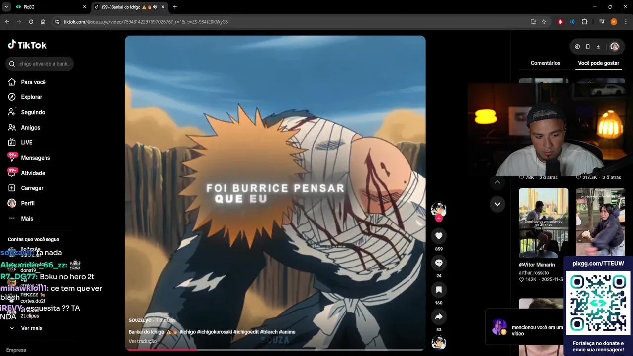Open Atividade notifications in the sidebar

click(33, 173)
